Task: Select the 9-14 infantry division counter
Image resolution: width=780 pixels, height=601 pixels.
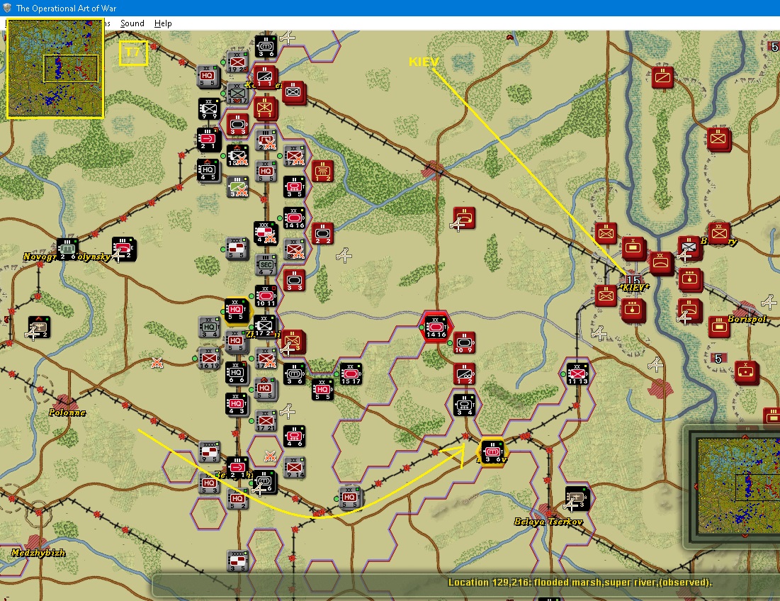Action: [294, 468]
